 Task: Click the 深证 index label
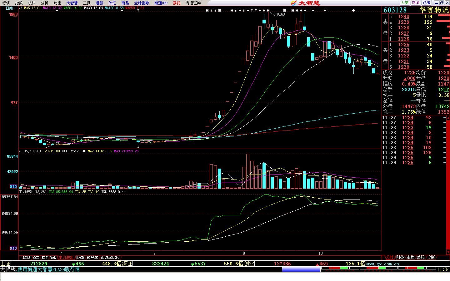[x=127, y=264]
